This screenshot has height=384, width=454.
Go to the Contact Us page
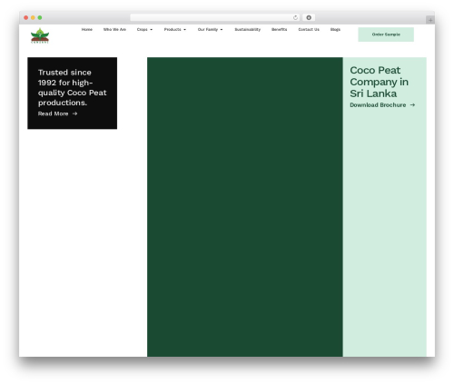coord(309,29)
